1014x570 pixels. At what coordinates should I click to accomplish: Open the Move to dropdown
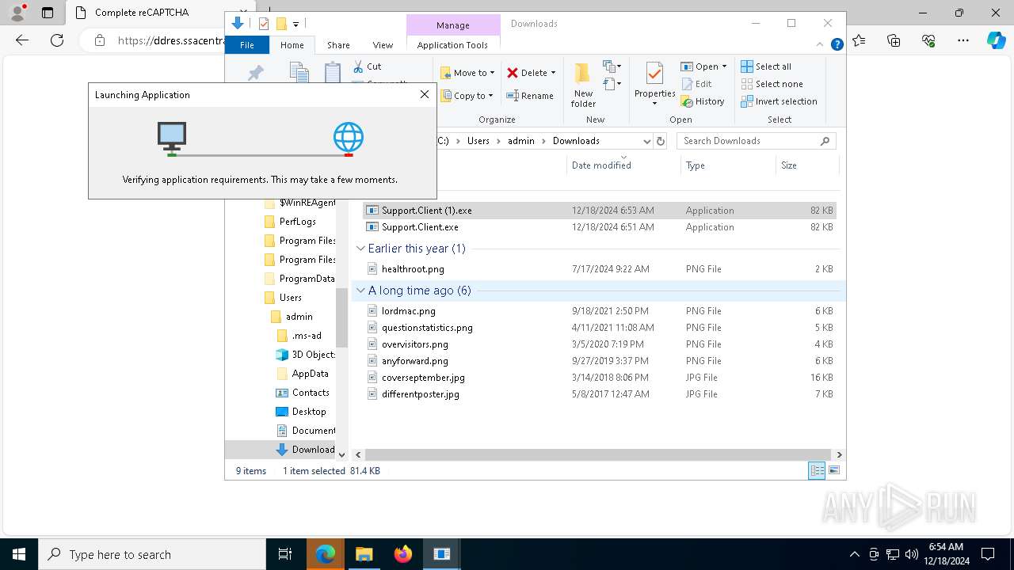point(467,73)
